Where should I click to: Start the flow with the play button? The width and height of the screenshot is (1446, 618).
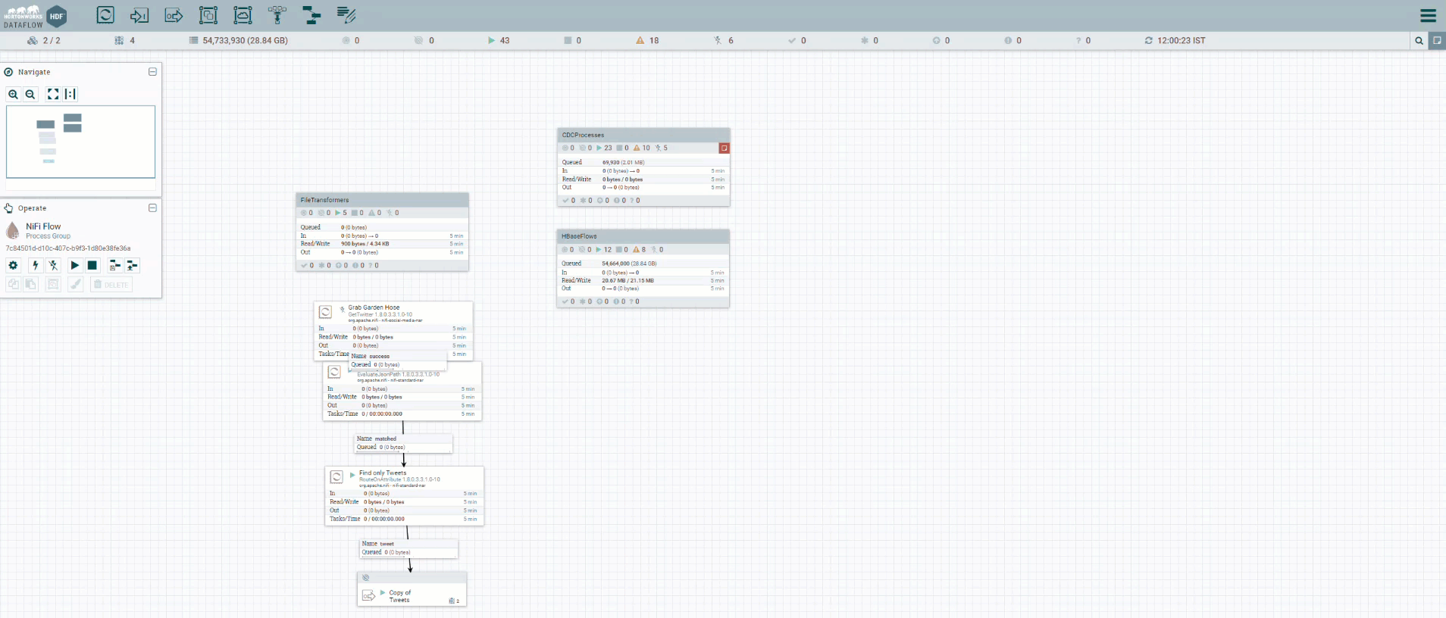pos(74,265)
